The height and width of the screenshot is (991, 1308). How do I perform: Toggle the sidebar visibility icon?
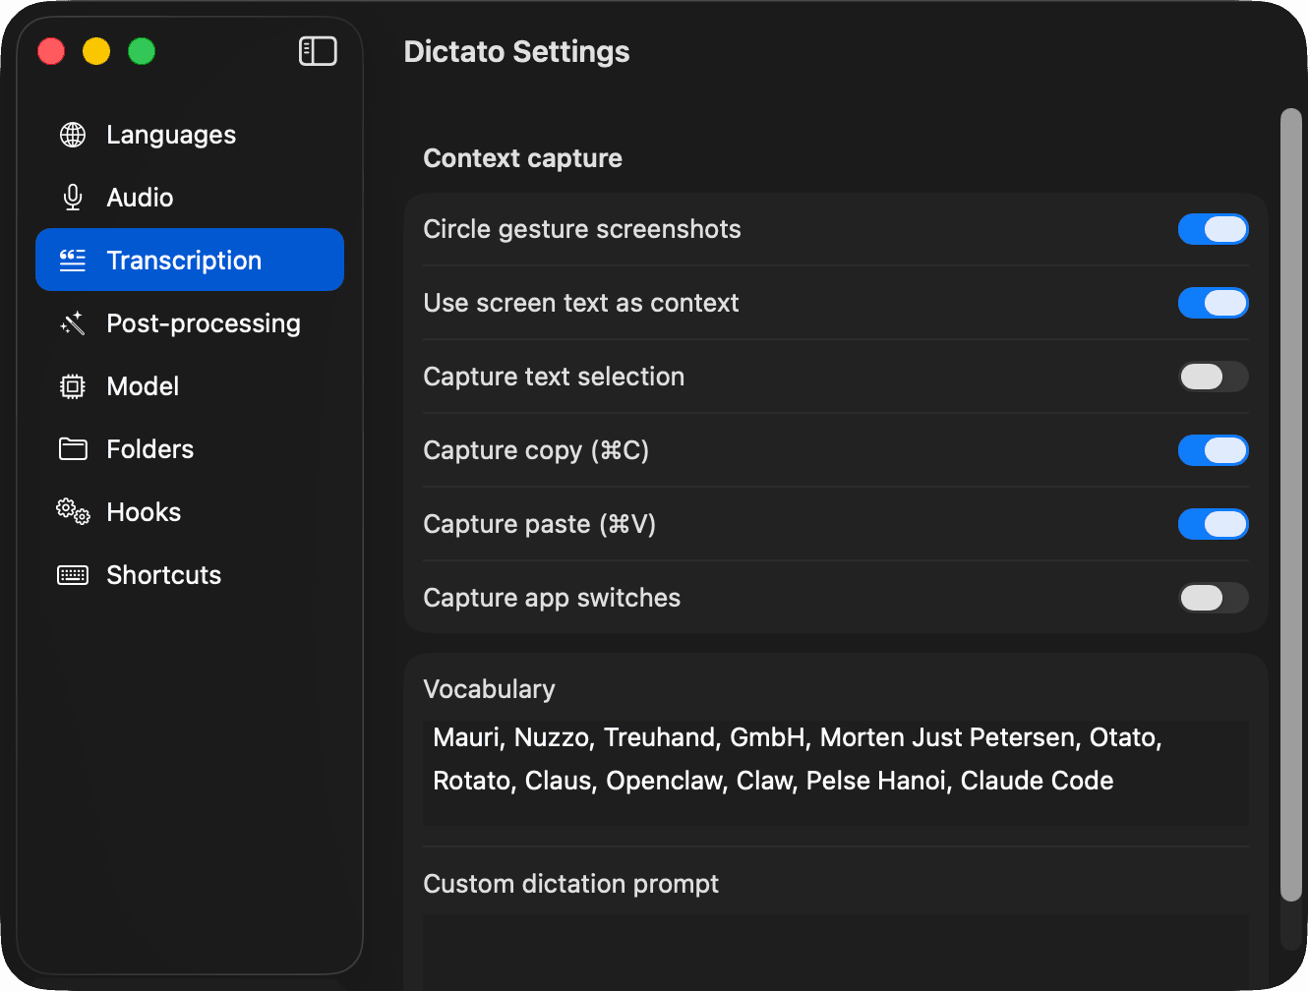317,50
